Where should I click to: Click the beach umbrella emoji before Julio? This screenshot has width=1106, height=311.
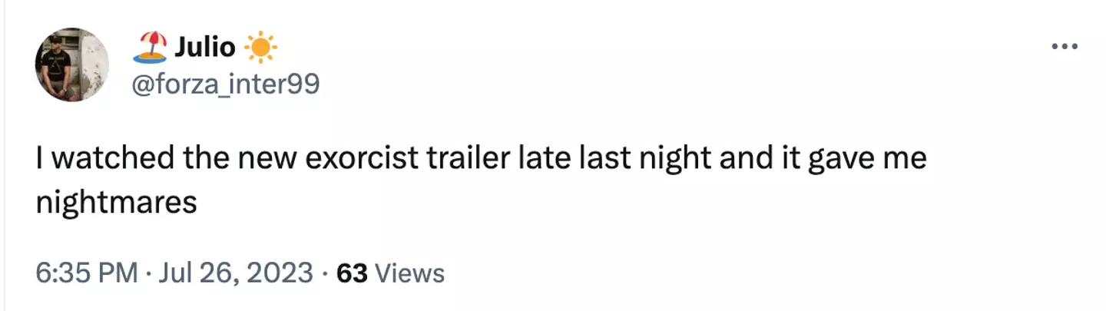pos(149,48)
